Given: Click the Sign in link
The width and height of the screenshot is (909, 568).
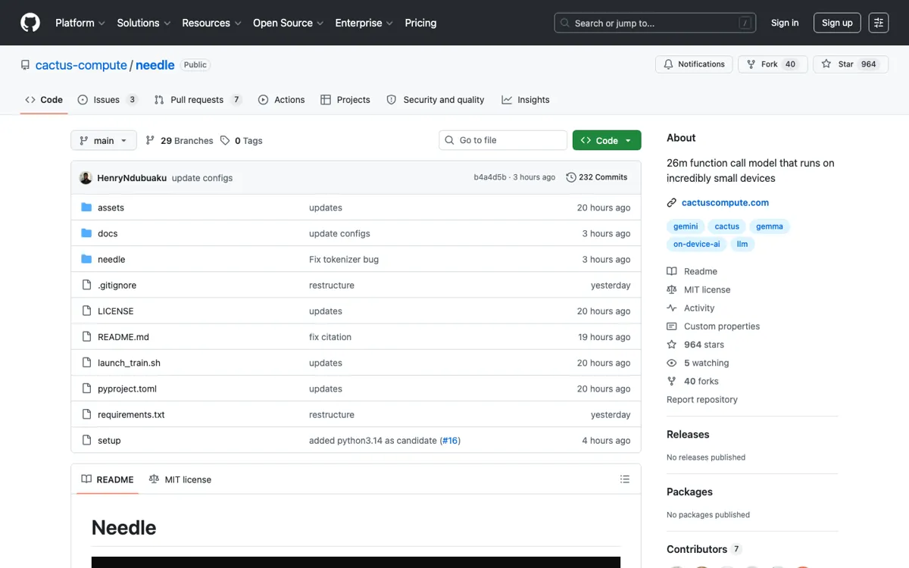Looking at the screenshot, I should tap(785, 23).
